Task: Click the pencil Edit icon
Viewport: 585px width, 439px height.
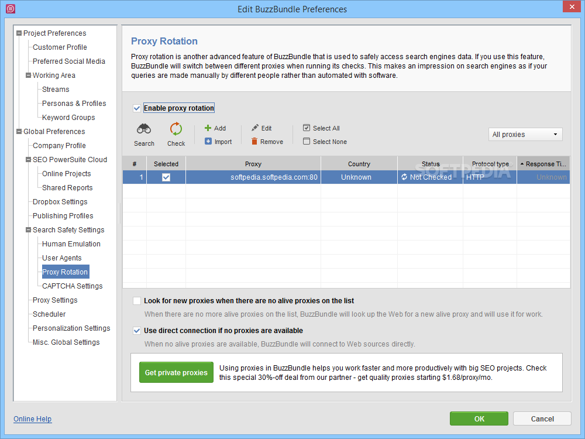Action: click(255, 128)
